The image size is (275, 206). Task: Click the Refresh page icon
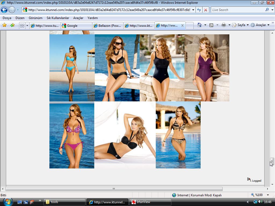199,10
